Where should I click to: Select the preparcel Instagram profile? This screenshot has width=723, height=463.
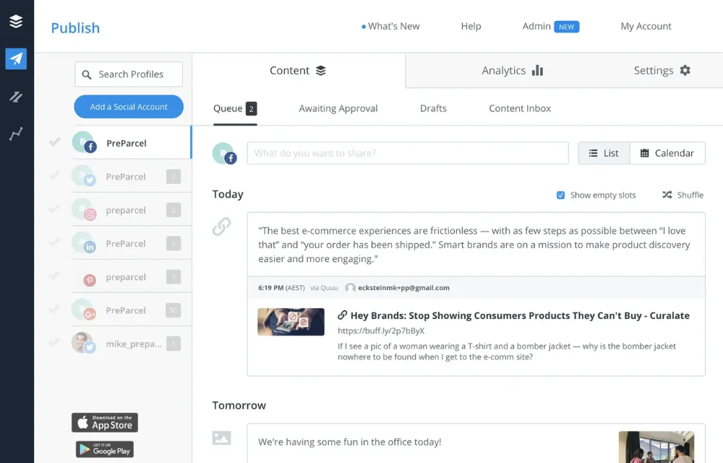(x=126, y=211)
